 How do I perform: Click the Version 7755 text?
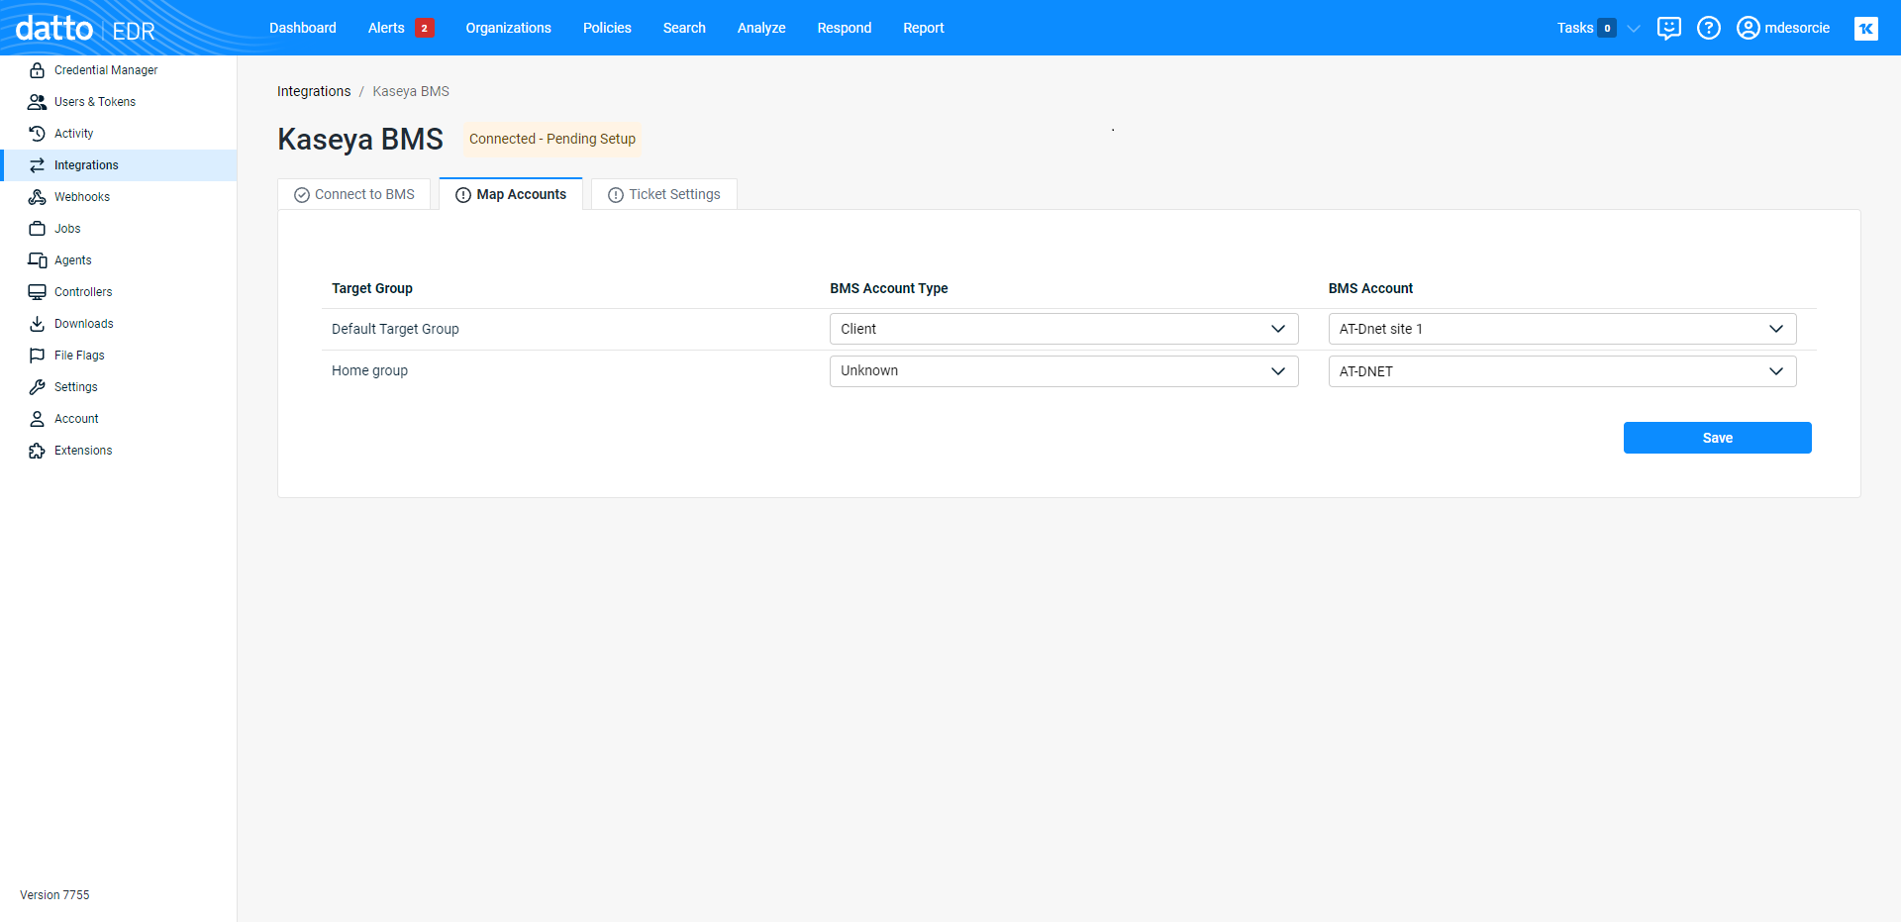click(54, 895)
